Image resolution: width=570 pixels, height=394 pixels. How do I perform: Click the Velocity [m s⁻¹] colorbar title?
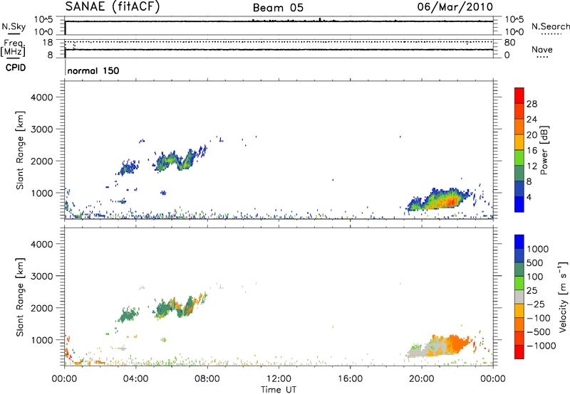[x=563, y=297]
